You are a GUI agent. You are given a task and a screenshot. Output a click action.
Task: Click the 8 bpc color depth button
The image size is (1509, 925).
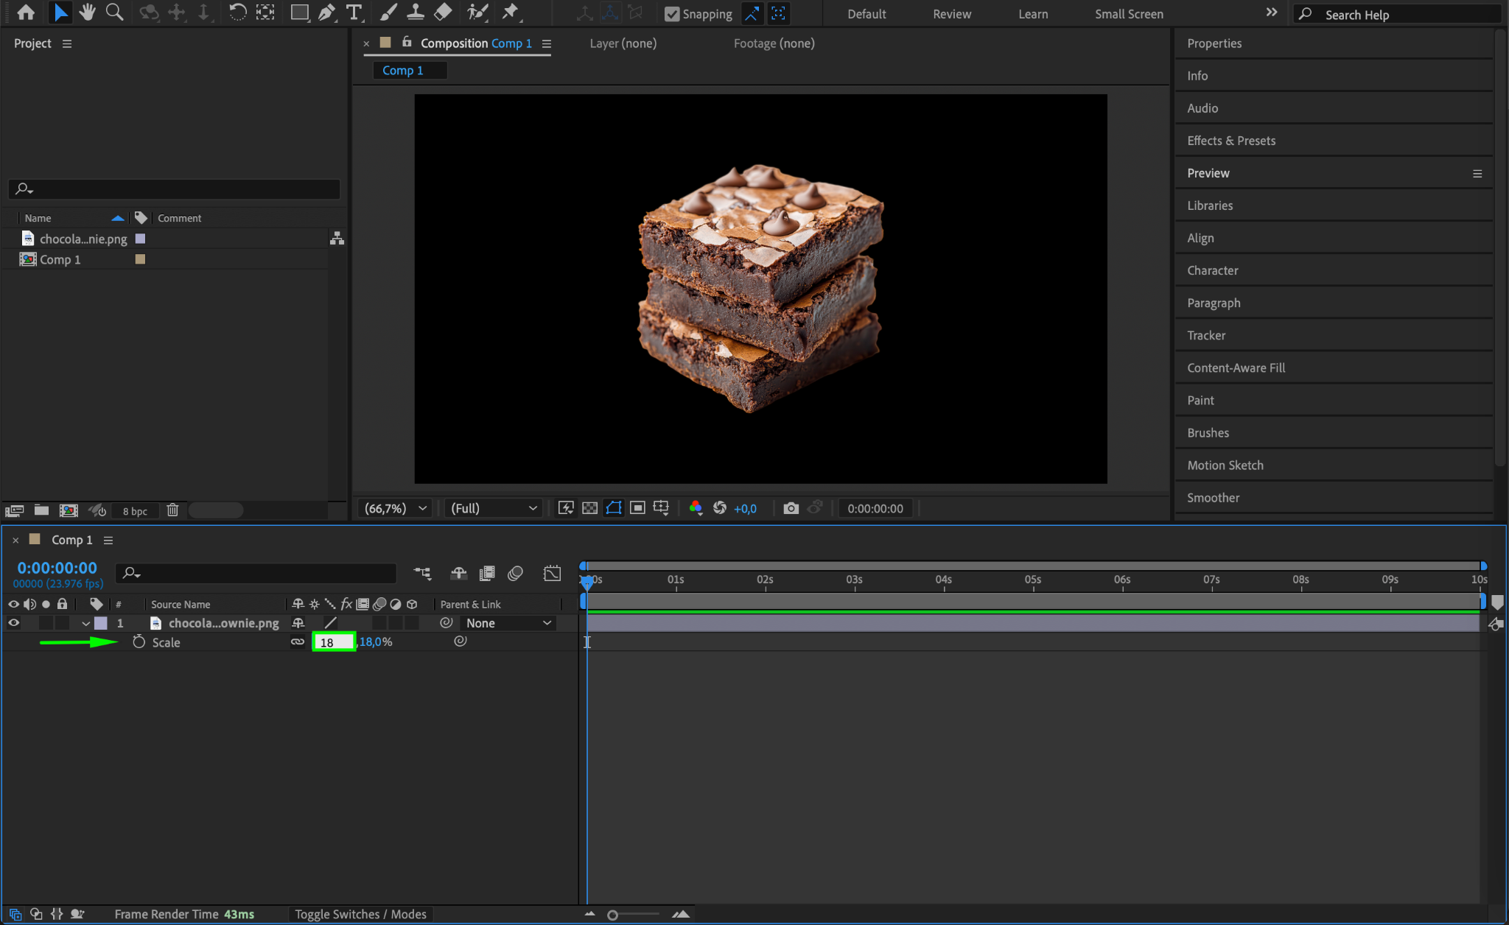[135, 511]
